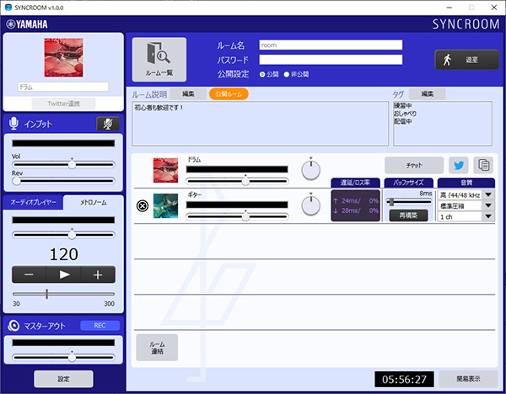The height and width of the screenshot is (394, 506).
Task: Decrease tempo with minus button
Action: pyautogui.click(x=29, y=274)
